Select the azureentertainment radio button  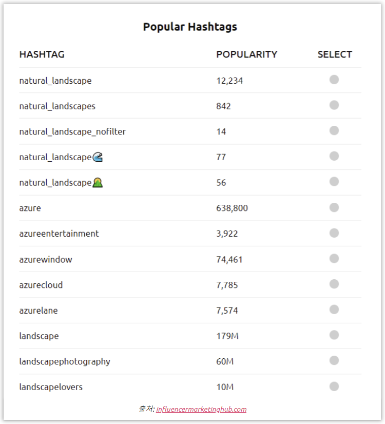pyautogui.click(x=334, y=233)
